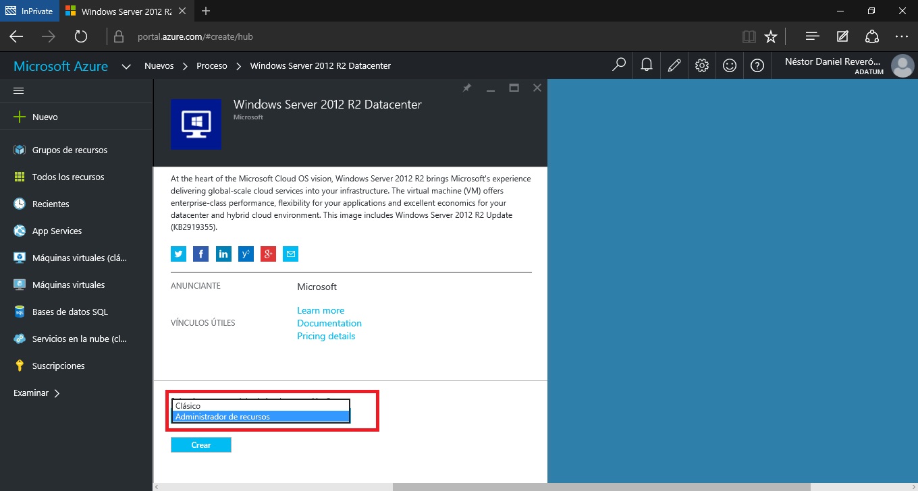Pin the blade using the pin icon
Image resolution: width=918 pixels, height=491 pixels.
tap(466, 88)
